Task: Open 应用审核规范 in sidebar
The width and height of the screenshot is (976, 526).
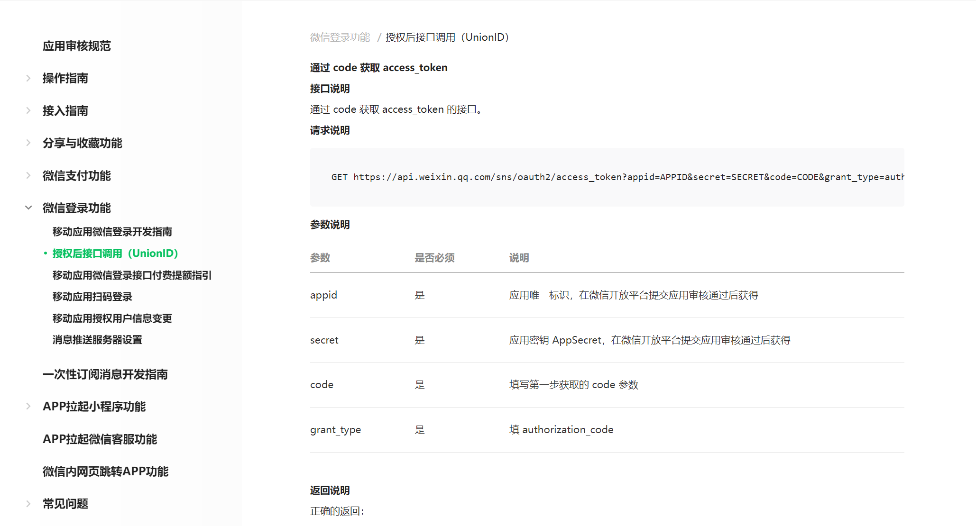Action: click(76, 46)
